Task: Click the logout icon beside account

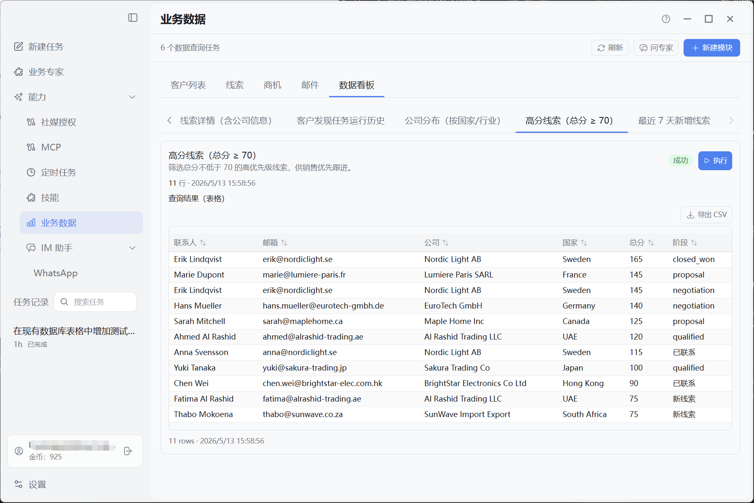Action: click(x=128, y=451)
